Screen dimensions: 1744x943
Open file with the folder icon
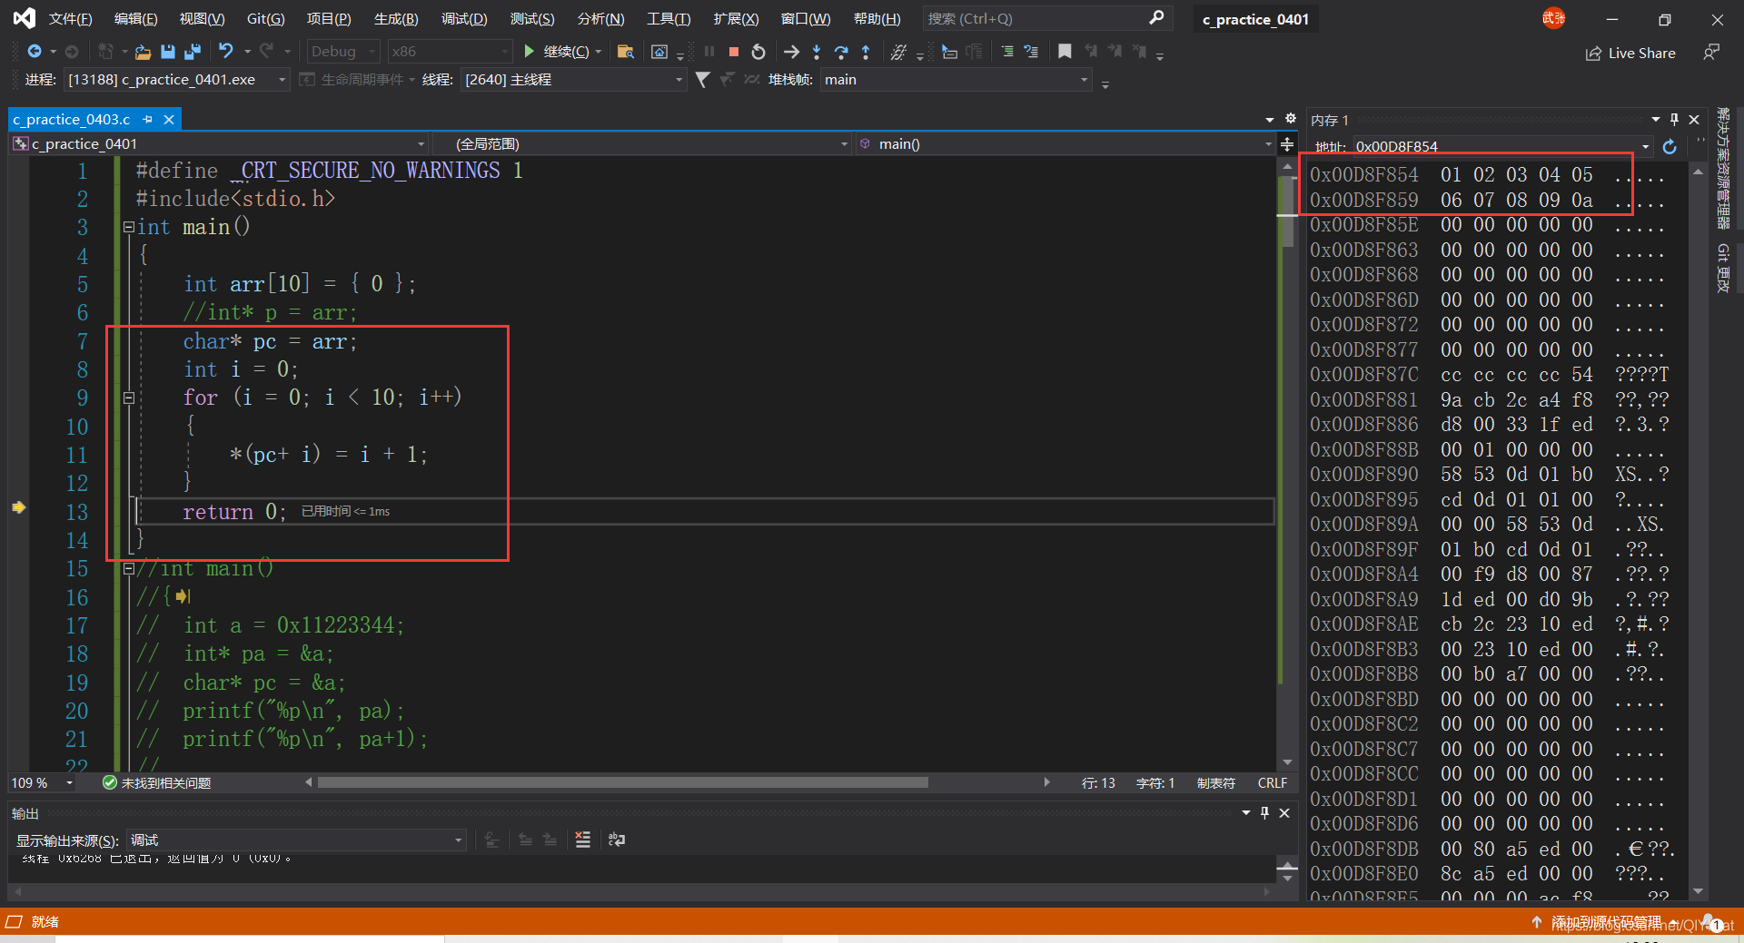(x=143, y=52)
